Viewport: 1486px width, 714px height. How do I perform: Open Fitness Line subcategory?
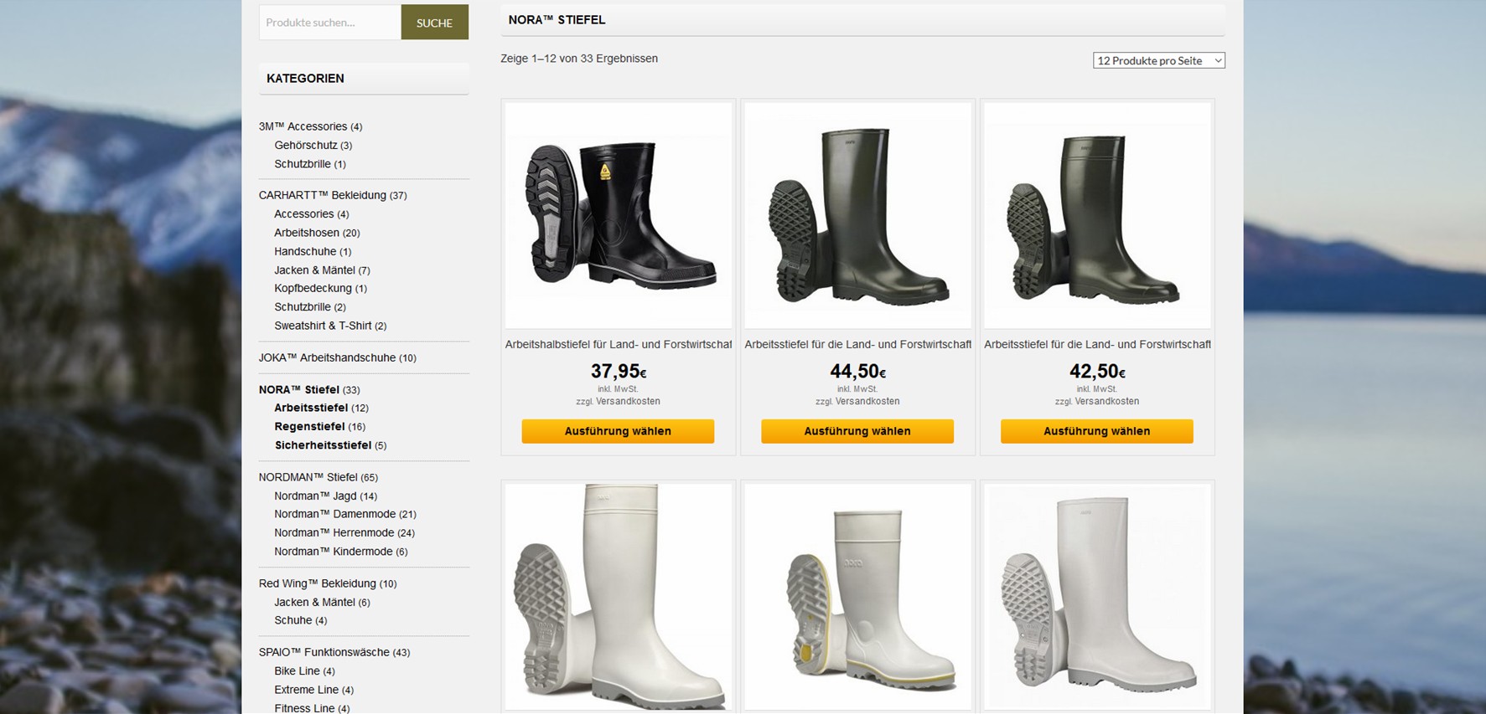(x=304, y=708)
